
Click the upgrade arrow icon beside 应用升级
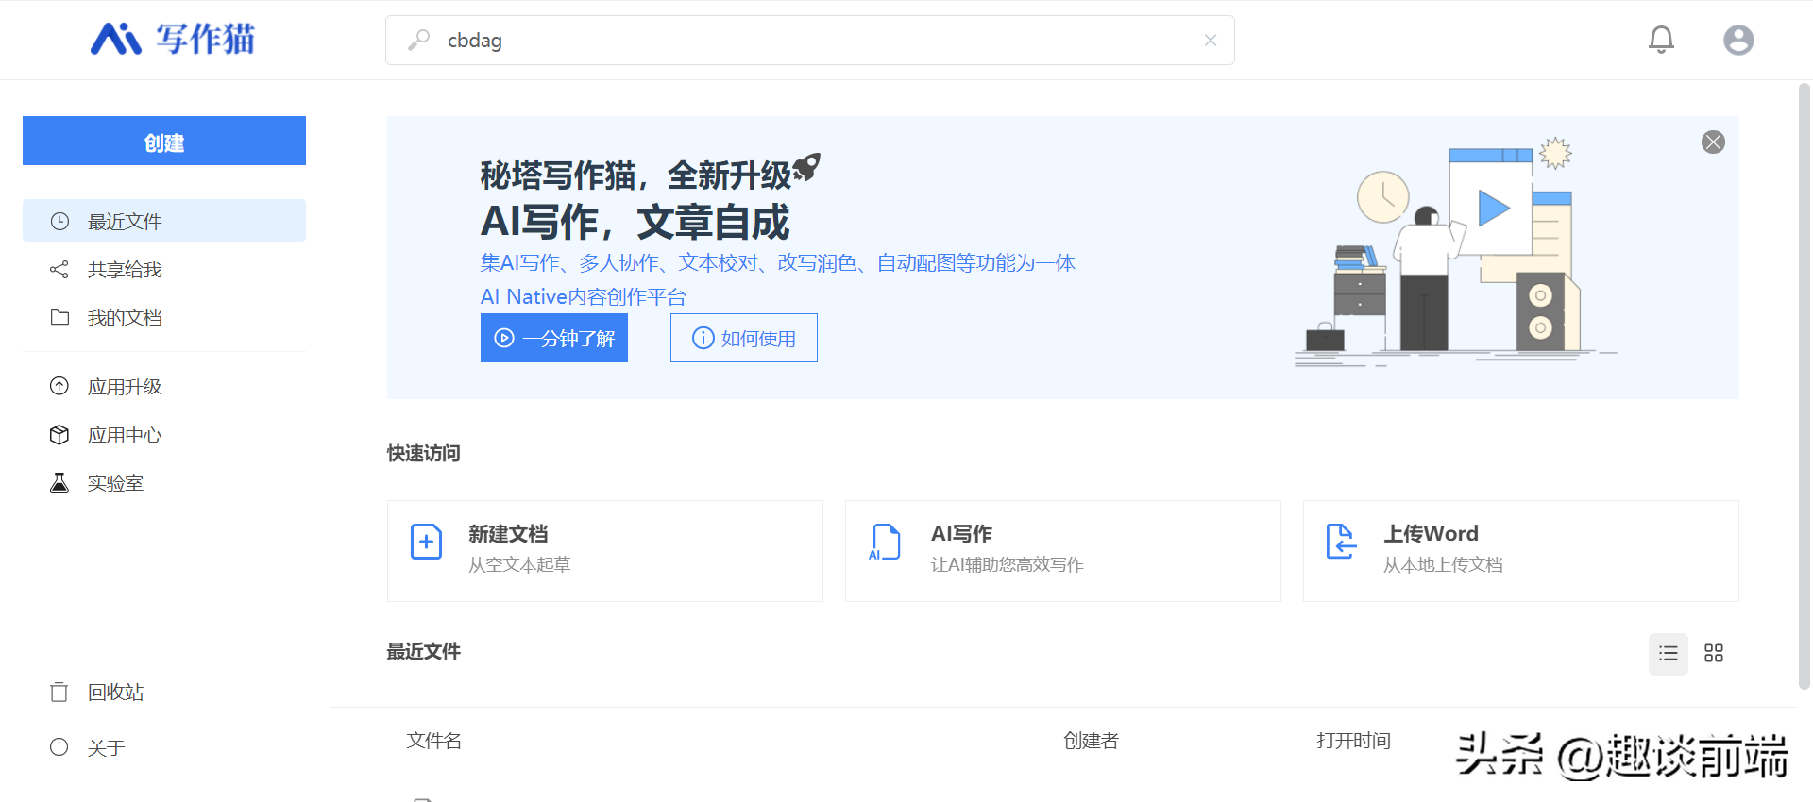pos(59,386)
